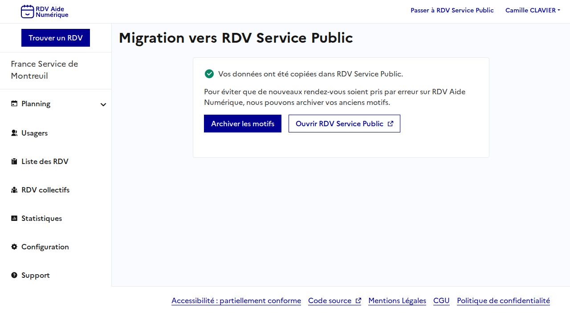Click the Usagers people icon

[x=14, y=133]
